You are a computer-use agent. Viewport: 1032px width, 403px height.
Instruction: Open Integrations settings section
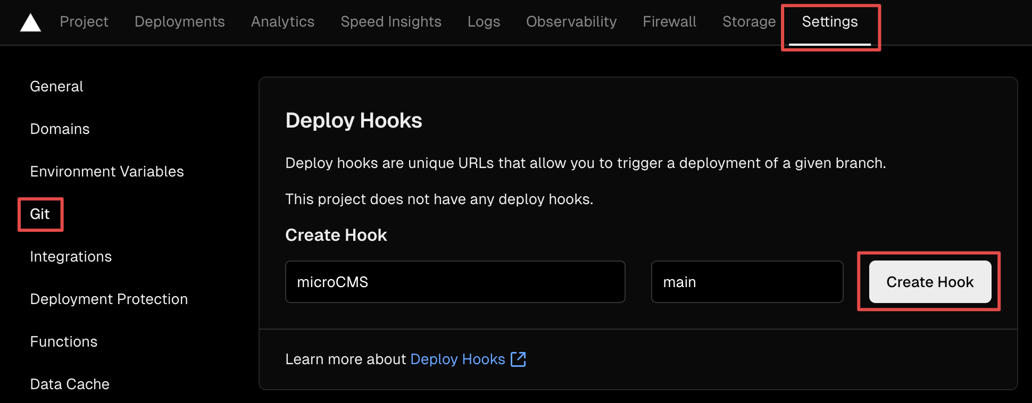click(x=71, y=257)
